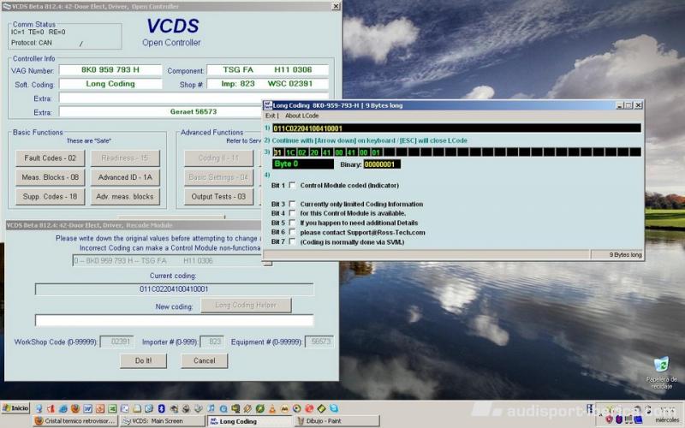Select the Long Coding taskbar button

point(249,421)
